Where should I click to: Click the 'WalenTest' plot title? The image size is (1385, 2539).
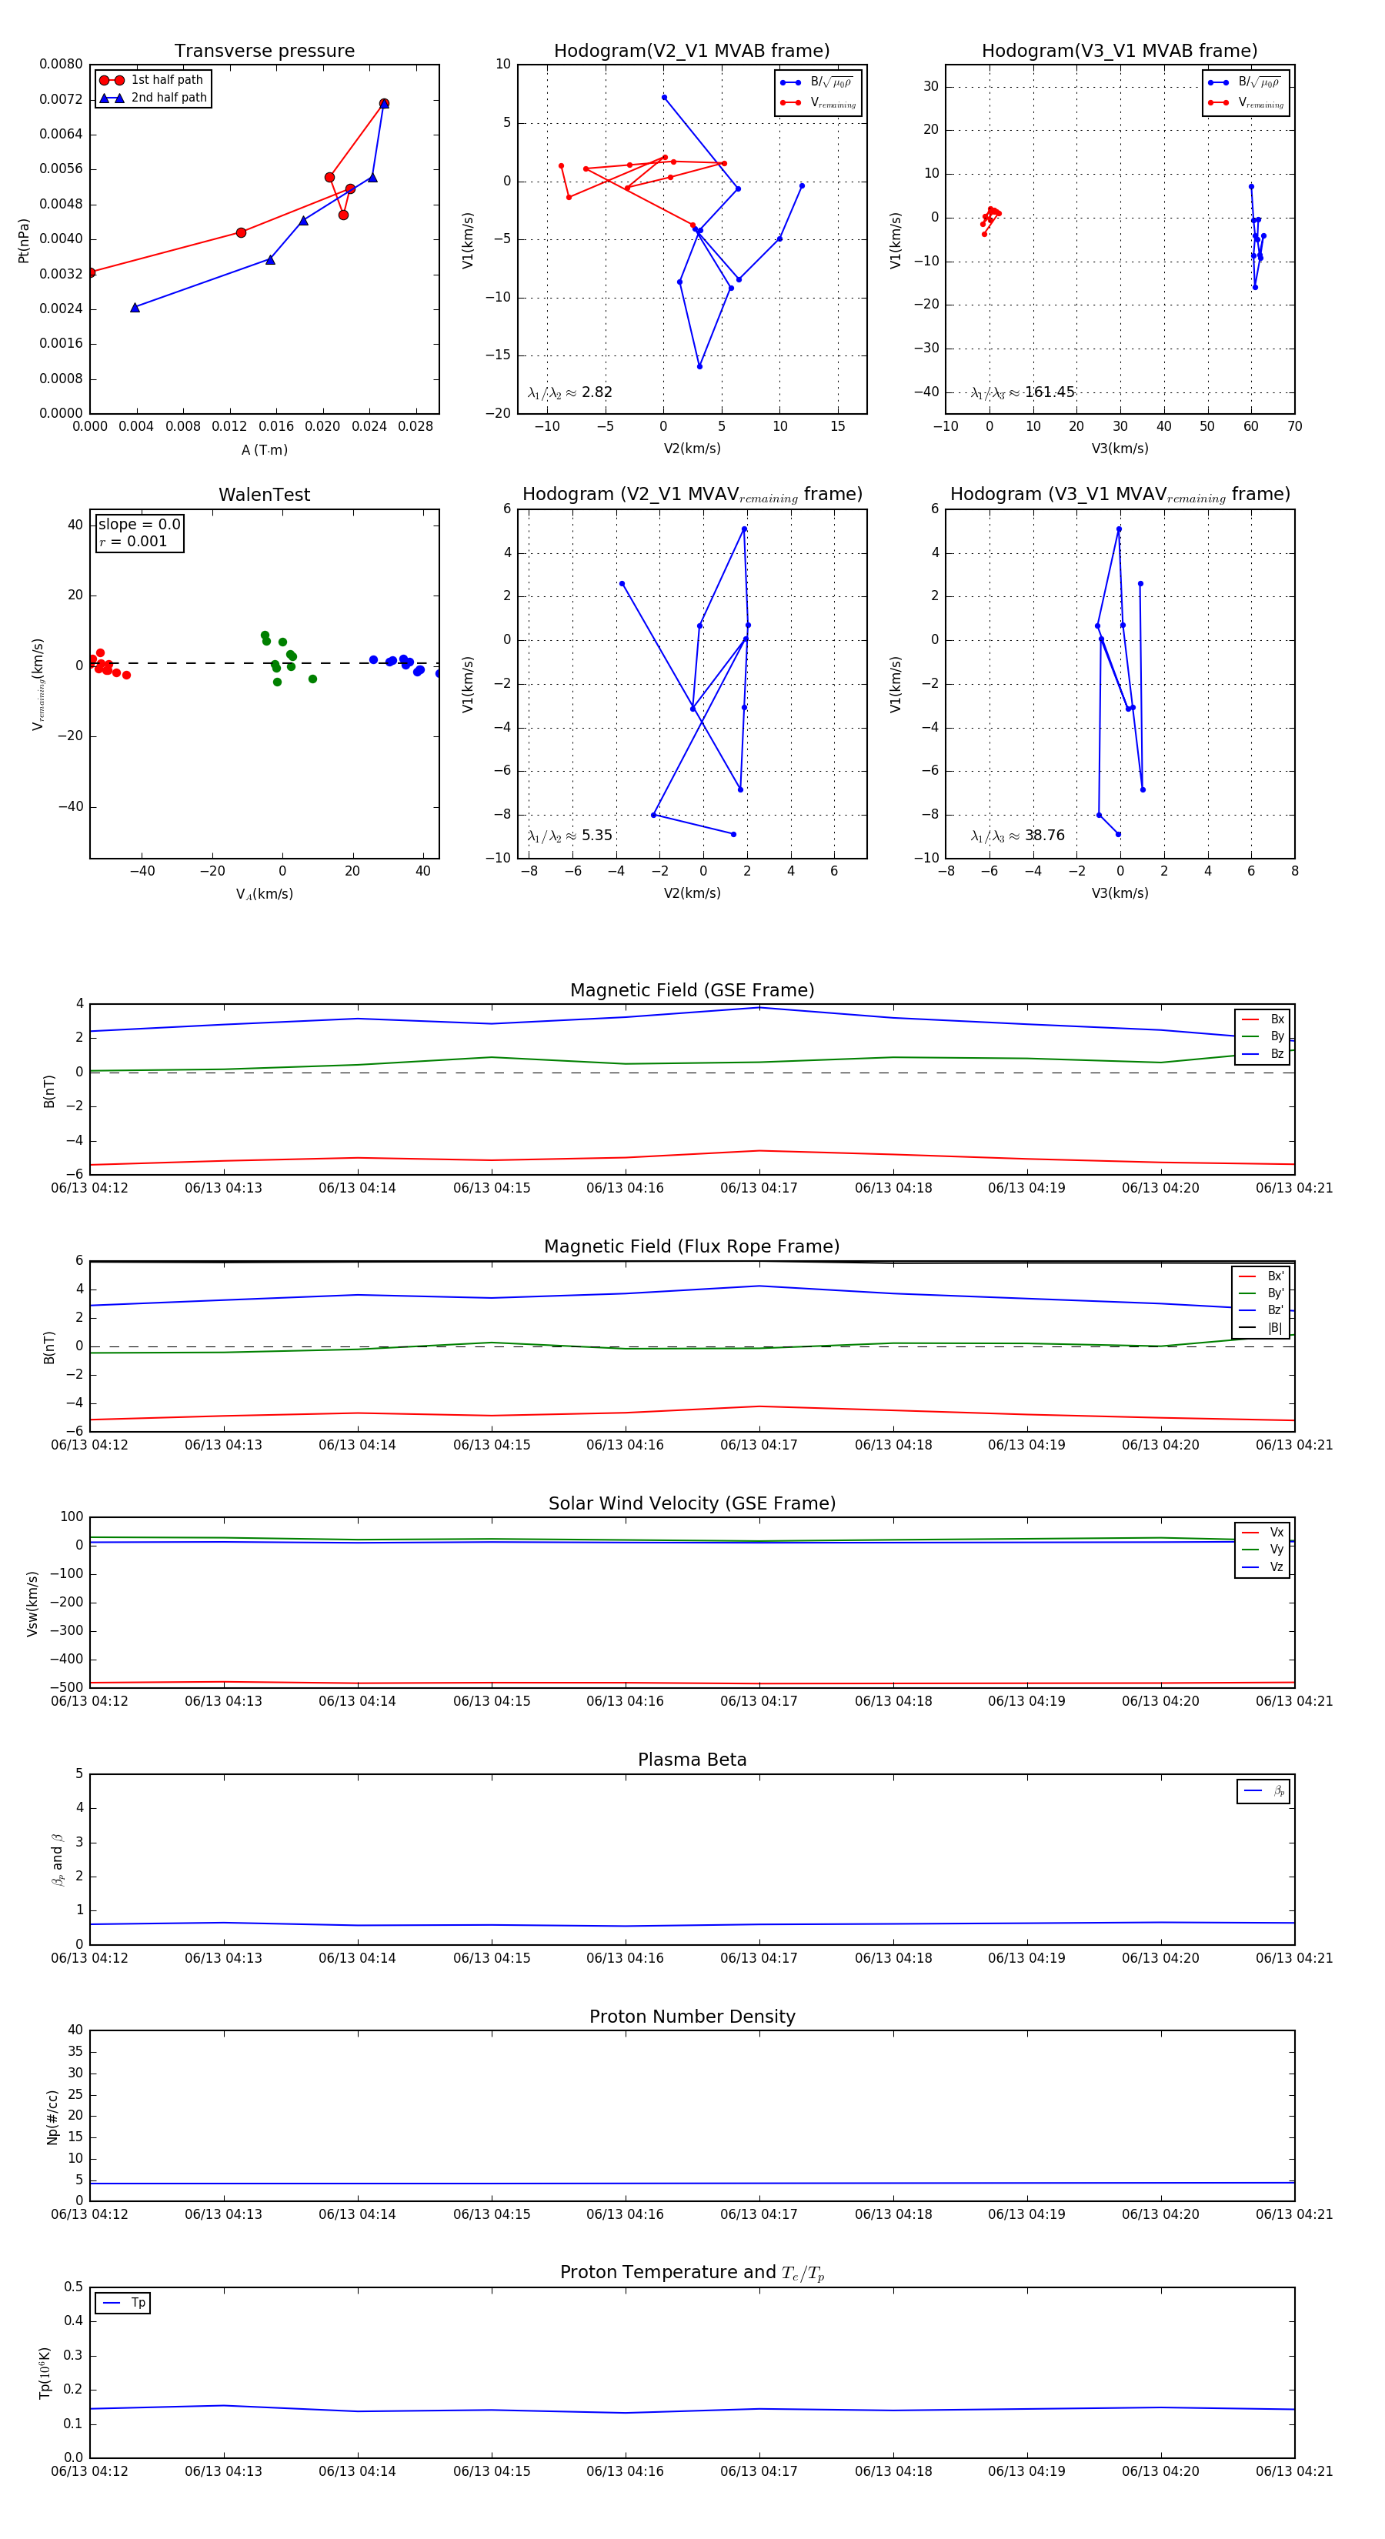coord(264,495)
